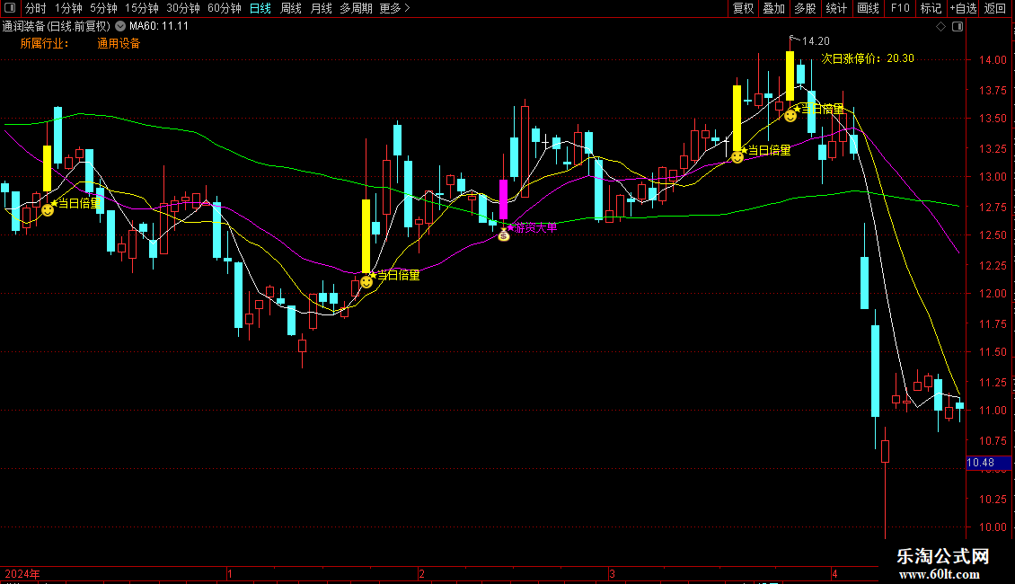Click the 12.00 price axis label
The image size is (1015, 584).
[x=993, y=293]
